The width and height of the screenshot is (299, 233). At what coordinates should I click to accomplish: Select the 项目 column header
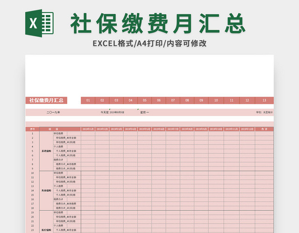tap(60, 129)
